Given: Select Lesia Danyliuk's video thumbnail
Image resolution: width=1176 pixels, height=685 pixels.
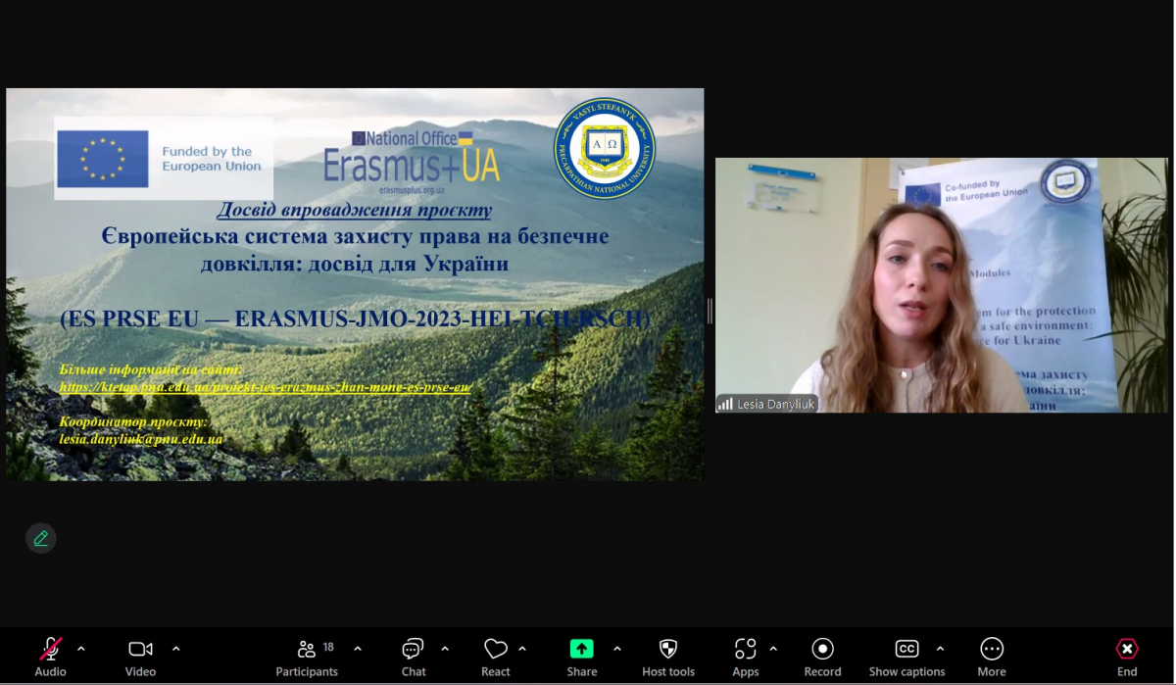Looking at the screenshot, I should (x=941, y=285).
